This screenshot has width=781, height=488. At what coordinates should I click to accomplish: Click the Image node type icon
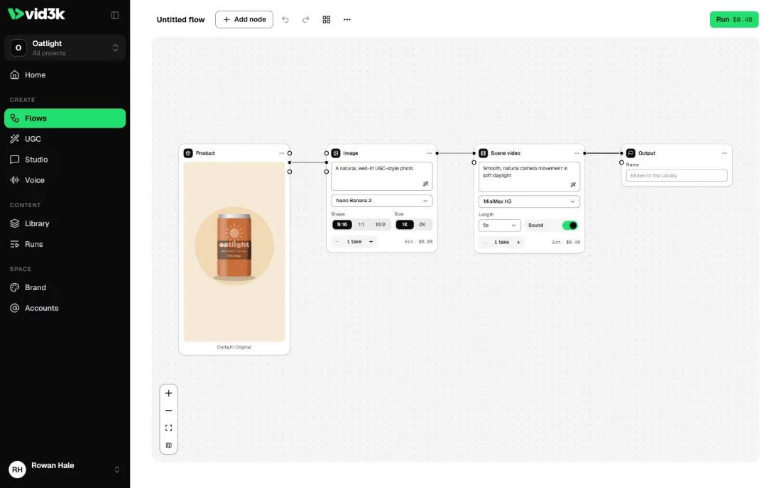tap(336, 153)
